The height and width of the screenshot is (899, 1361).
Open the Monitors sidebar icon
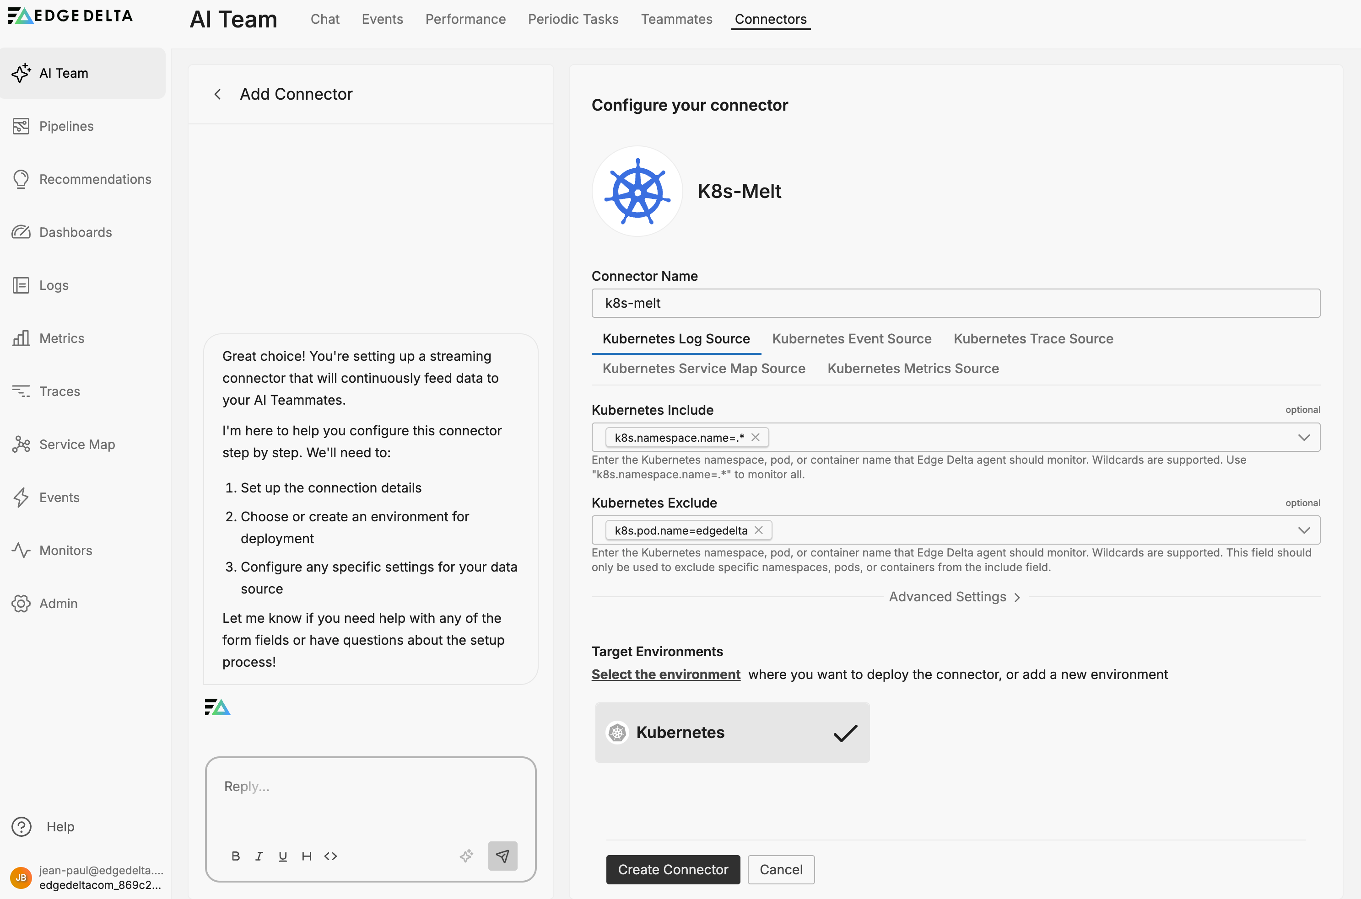[x=21, y=551]
